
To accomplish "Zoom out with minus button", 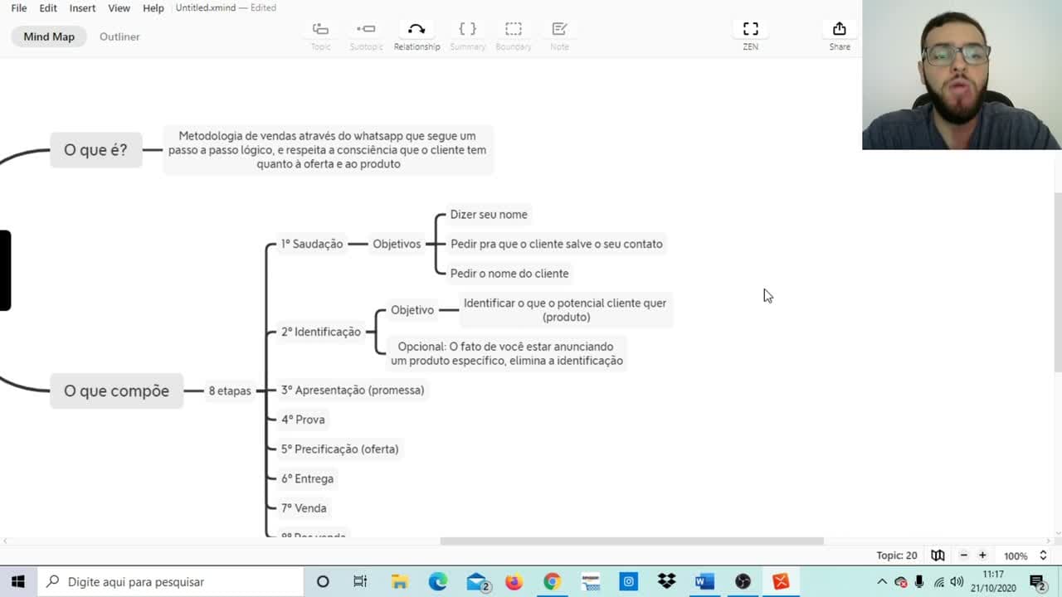I will coord(964,556).
